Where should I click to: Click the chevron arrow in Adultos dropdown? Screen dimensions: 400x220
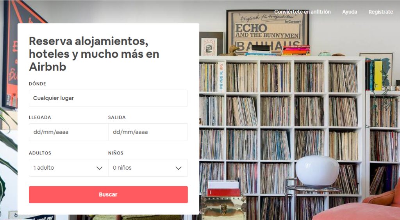pyautogui.click(x=99, y=168)
